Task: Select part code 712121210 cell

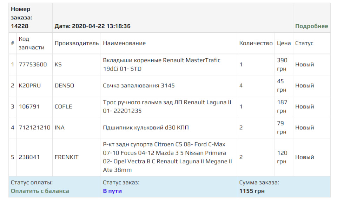Action: pyautogui.click(x=35, y=128)
